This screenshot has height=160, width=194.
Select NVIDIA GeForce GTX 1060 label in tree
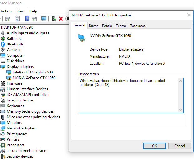click(x=34, y=78)
